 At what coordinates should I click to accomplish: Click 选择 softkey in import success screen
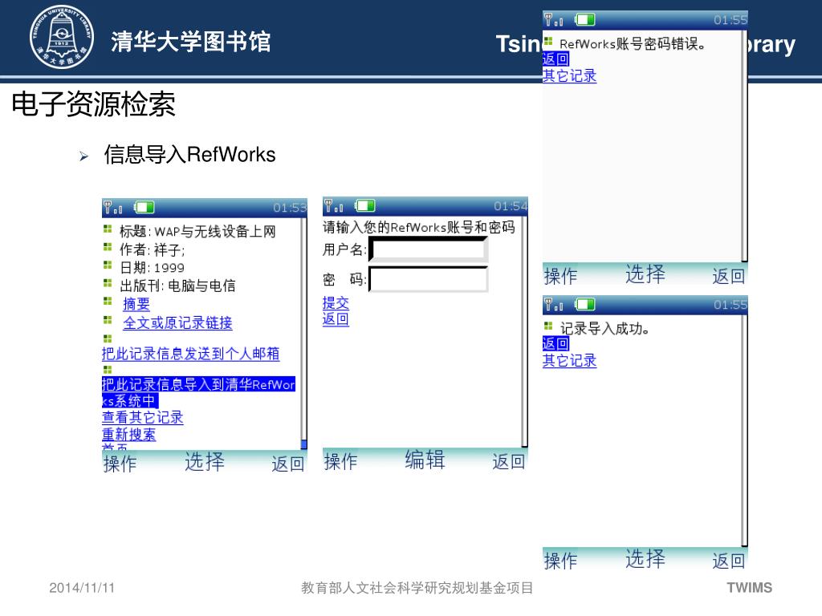(645, 559)
